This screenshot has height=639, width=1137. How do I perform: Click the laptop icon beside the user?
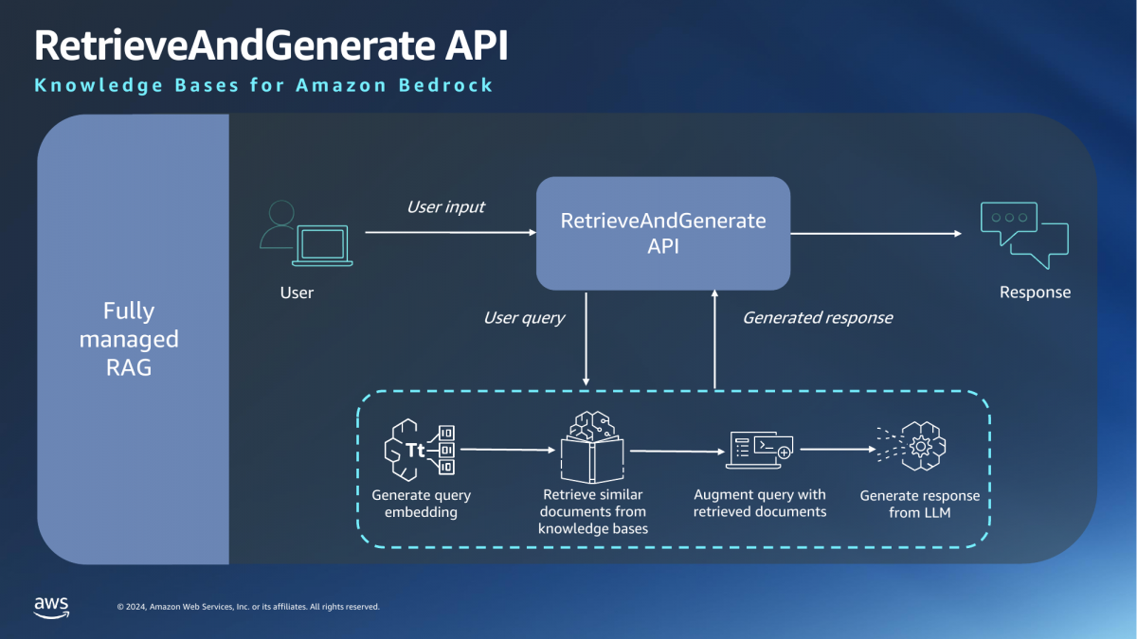(x=322, y=246)
